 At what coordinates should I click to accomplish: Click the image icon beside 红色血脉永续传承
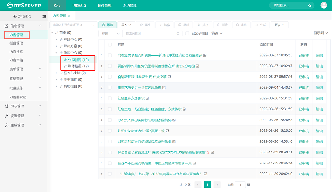tap(148, 98)
